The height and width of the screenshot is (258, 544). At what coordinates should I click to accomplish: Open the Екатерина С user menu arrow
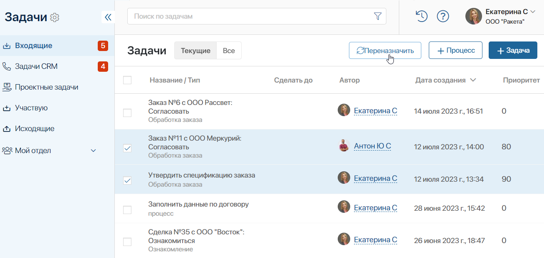click(534, 12)
